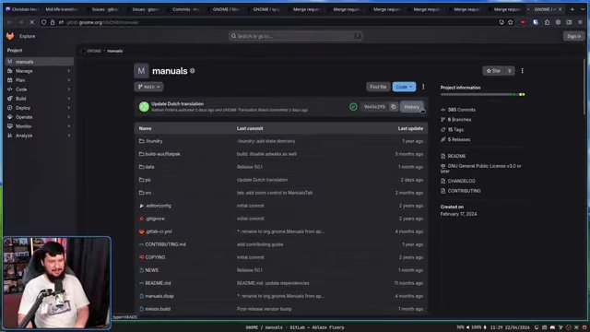Image resolution: width=590 pixels, height=332 pixels.
Task: Click the commit author's green avatar
Action: coord(144,107)
